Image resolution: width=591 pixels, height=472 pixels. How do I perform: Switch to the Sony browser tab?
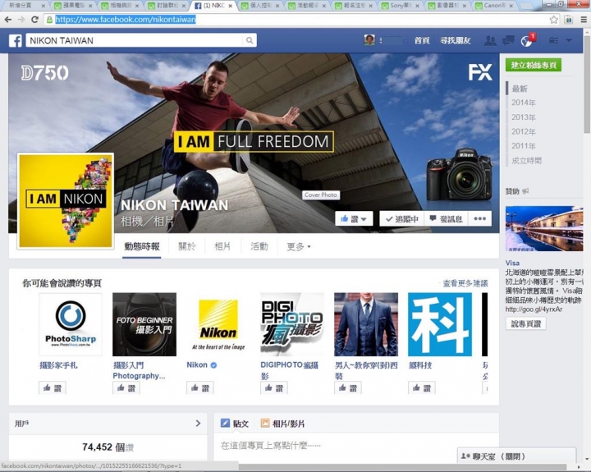pos(401,6)
